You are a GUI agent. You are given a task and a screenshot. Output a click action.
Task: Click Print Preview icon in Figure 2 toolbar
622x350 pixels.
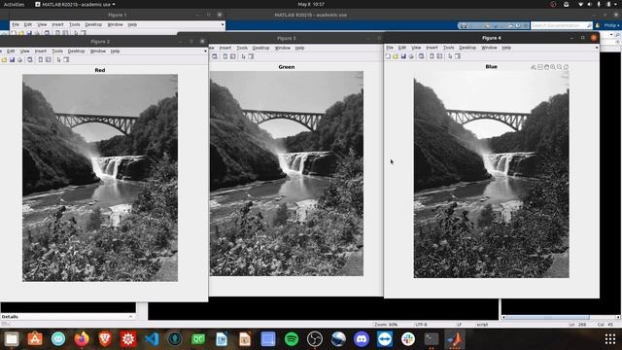tap(30, 59)
